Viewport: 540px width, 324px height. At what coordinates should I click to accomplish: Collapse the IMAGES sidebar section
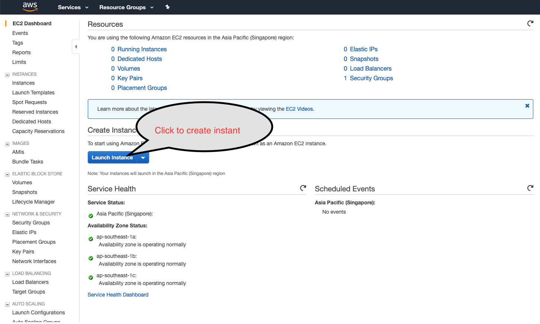coord(7,144)
